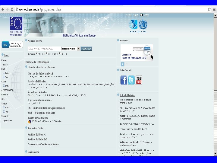Click the vertical scrollbar thumb
The height and width of the screenshot is (163, 217).
click(x=215, y=54)
